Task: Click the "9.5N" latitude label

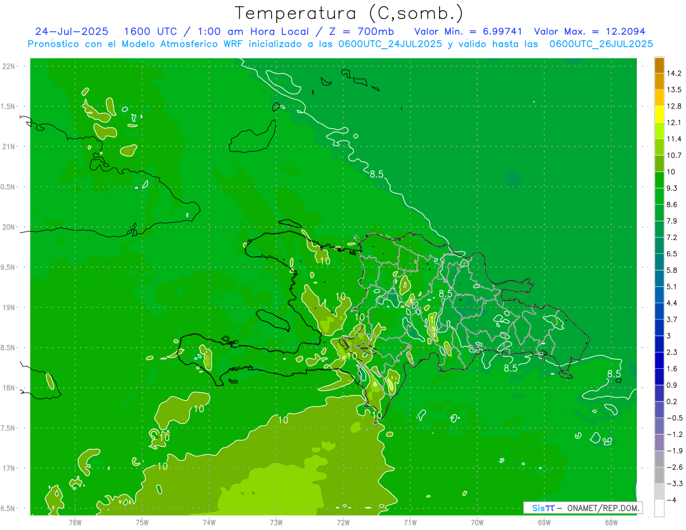Action: coord(8,267)
